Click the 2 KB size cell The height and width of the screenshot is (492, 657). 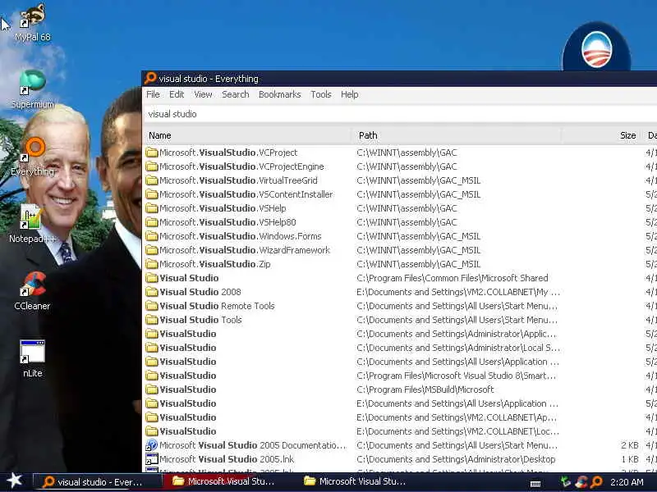[630, 445]
